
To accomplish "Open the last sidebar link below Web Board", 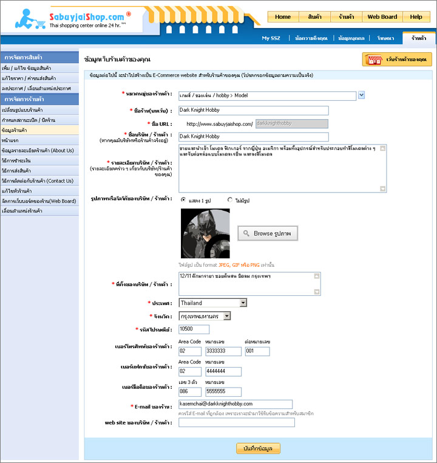I will [39, 211].
